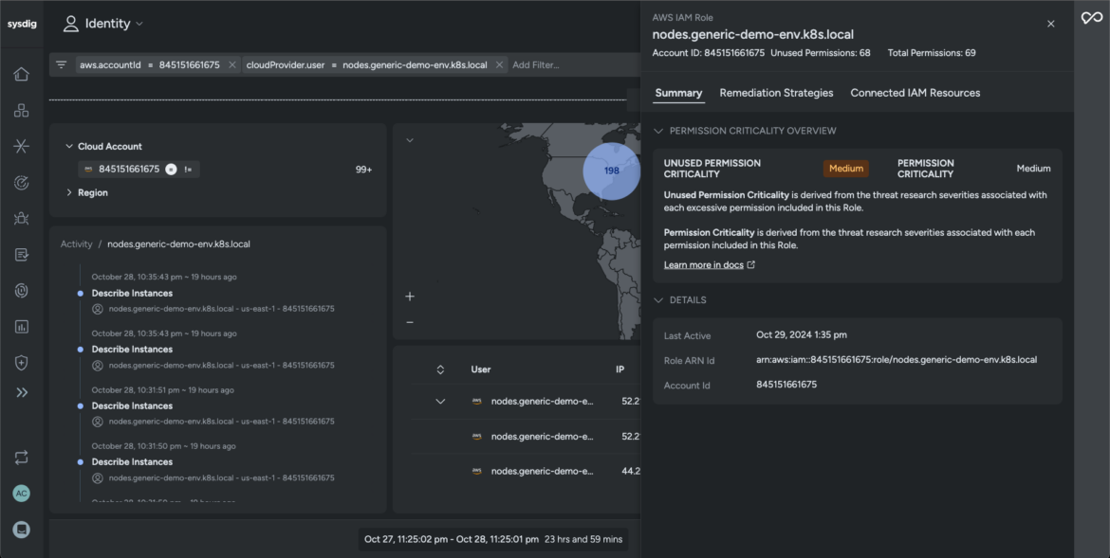Screen dimensions: 1110x558
Task: Collapse the map panel chevron
Action: pyautogui.click(x=409, y=140)
